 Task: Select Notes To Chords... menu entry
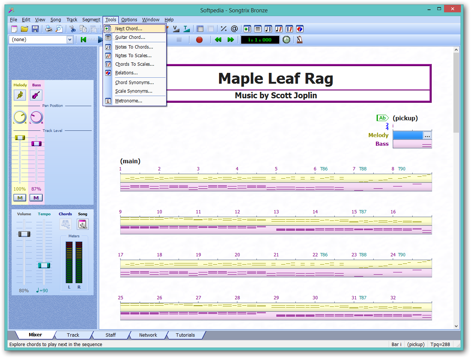pyautogui.click(x=135, y=47)
